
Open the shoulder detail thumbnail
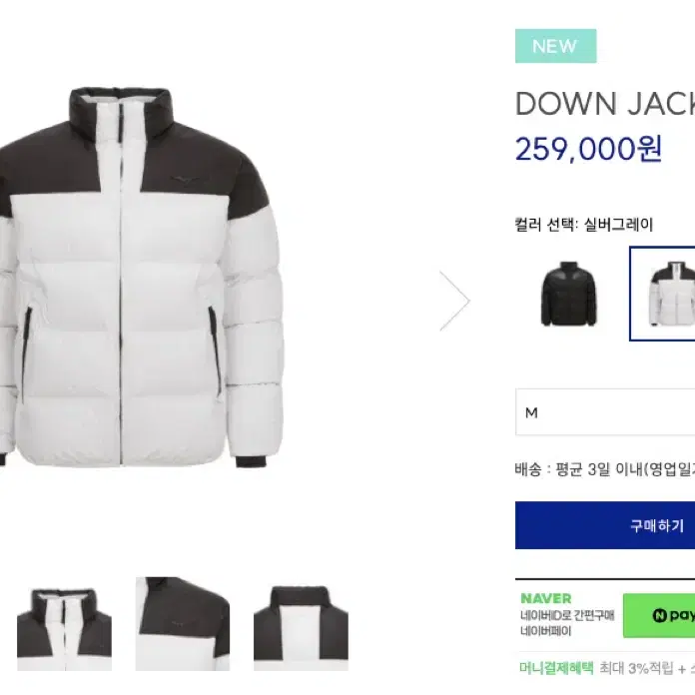click(x=183, y=624)
